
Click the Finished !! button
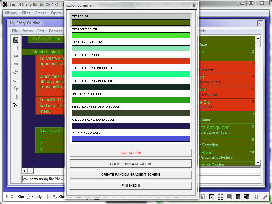click(x=131, y=185)
